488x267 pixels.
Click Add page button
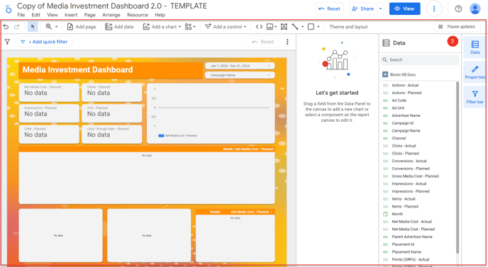[82, 27]
